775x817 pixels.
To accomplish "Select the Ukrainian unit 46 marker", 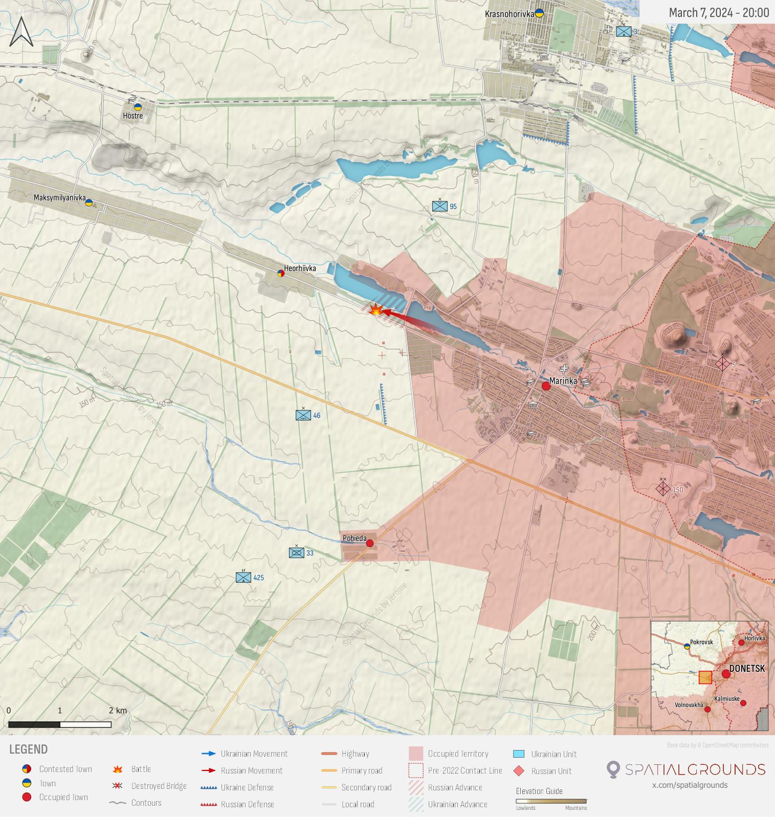I will tap(303, 415).
